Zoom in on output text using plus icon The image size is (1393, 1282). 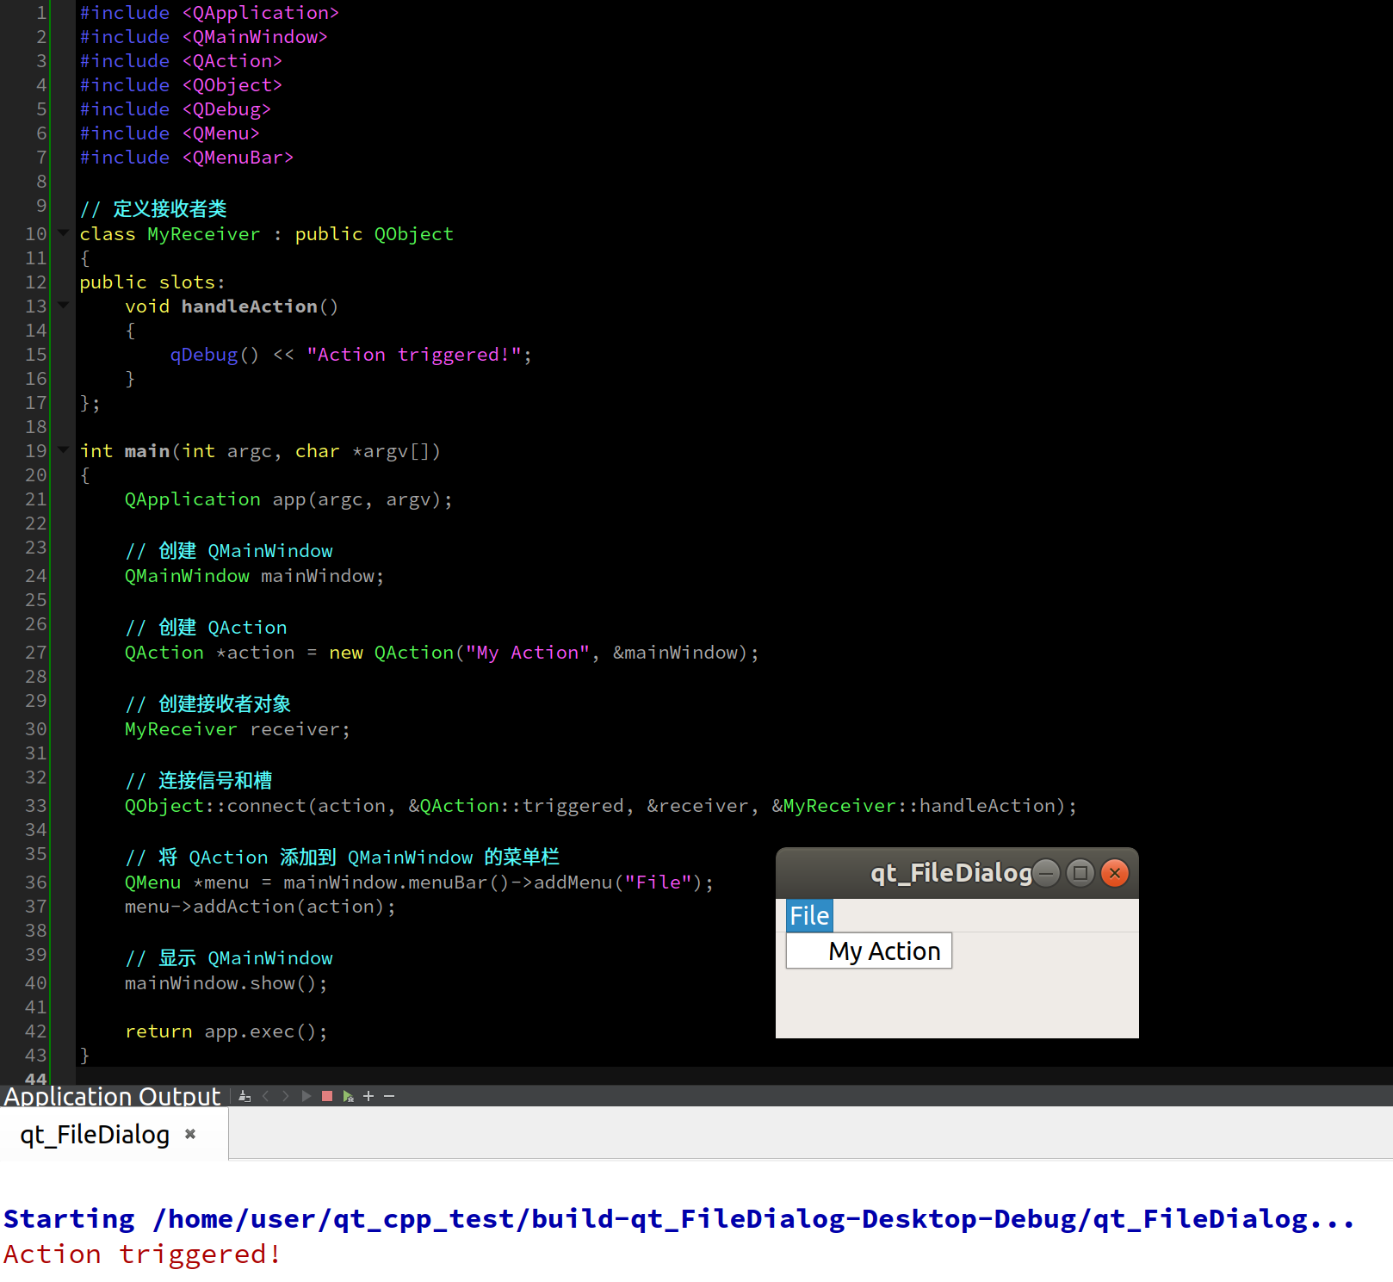pyautogui.click(x=368, y=1096)
